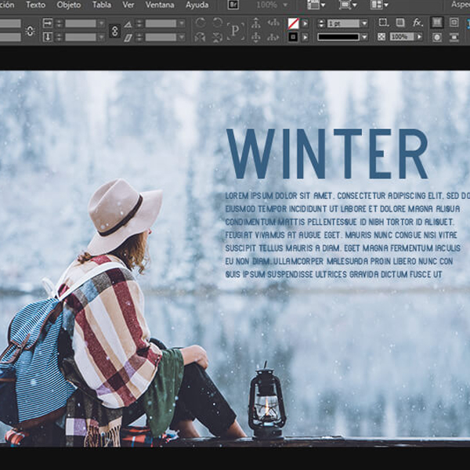470x470 pixels.
Task: Click the fx object effects icon
Action: click(418, 23)
